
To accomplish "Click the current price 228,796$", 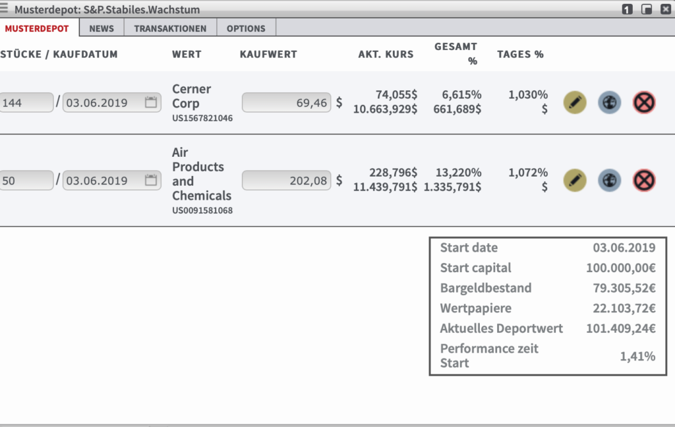I will (x=393, y=173).
